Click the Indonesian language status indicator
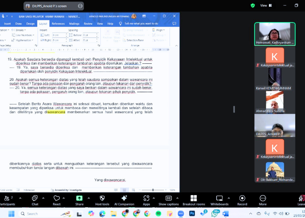Viewport: 305px width, 218px height. [x=29, y=190]
